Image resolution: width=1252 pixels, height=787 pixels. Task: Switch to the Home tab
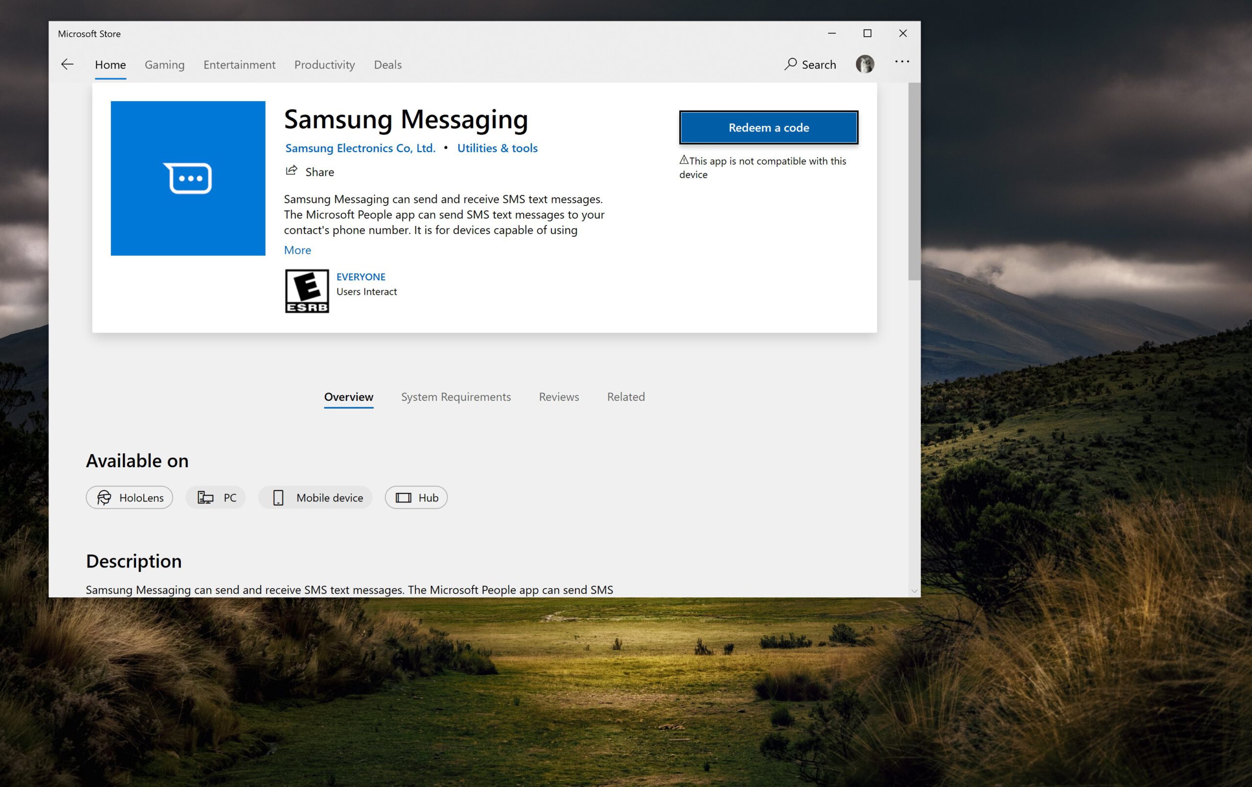pos(110,65)
